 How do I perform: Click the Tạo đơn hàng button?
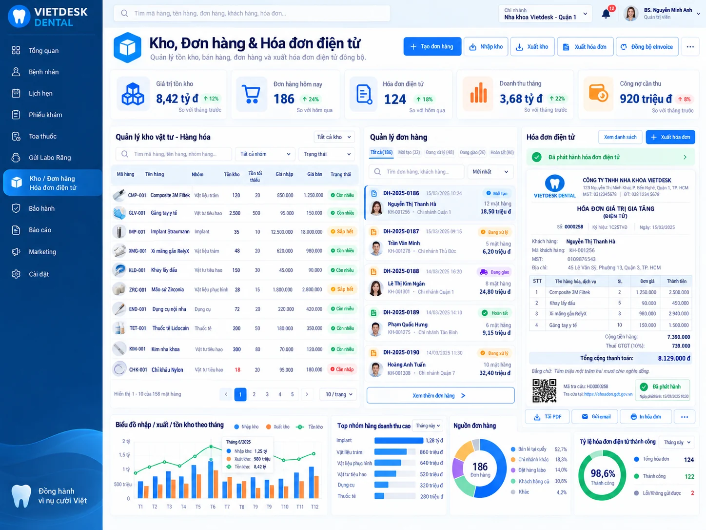point(432,47)
